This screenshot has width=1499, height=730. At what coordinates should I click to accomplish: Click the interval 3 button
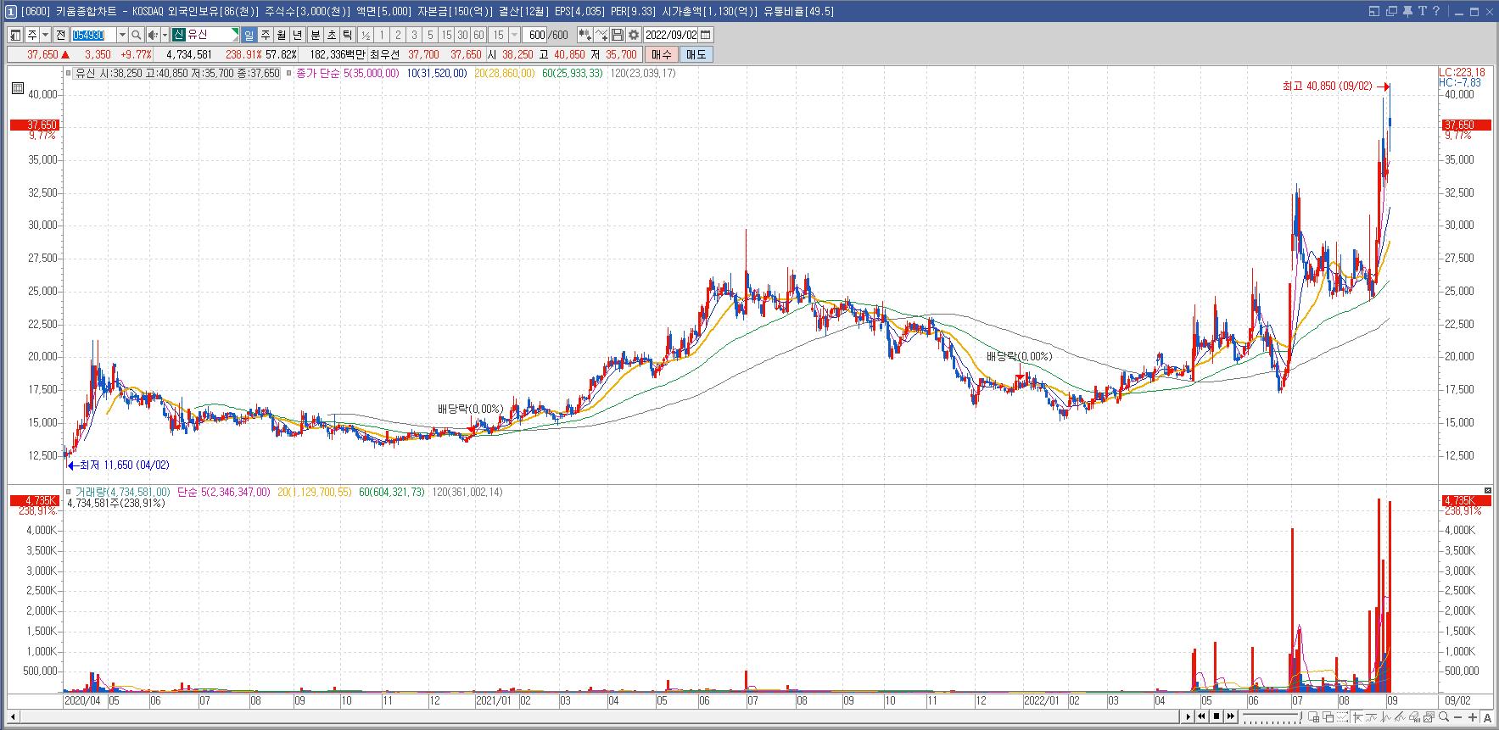click(x=414, y=35)
